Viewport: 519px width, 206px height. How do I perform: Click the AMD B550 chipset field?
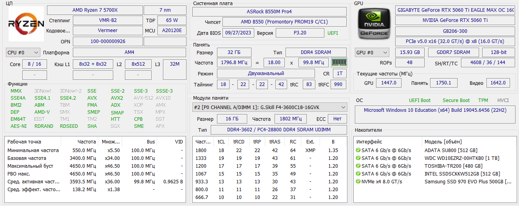[284, 22]
